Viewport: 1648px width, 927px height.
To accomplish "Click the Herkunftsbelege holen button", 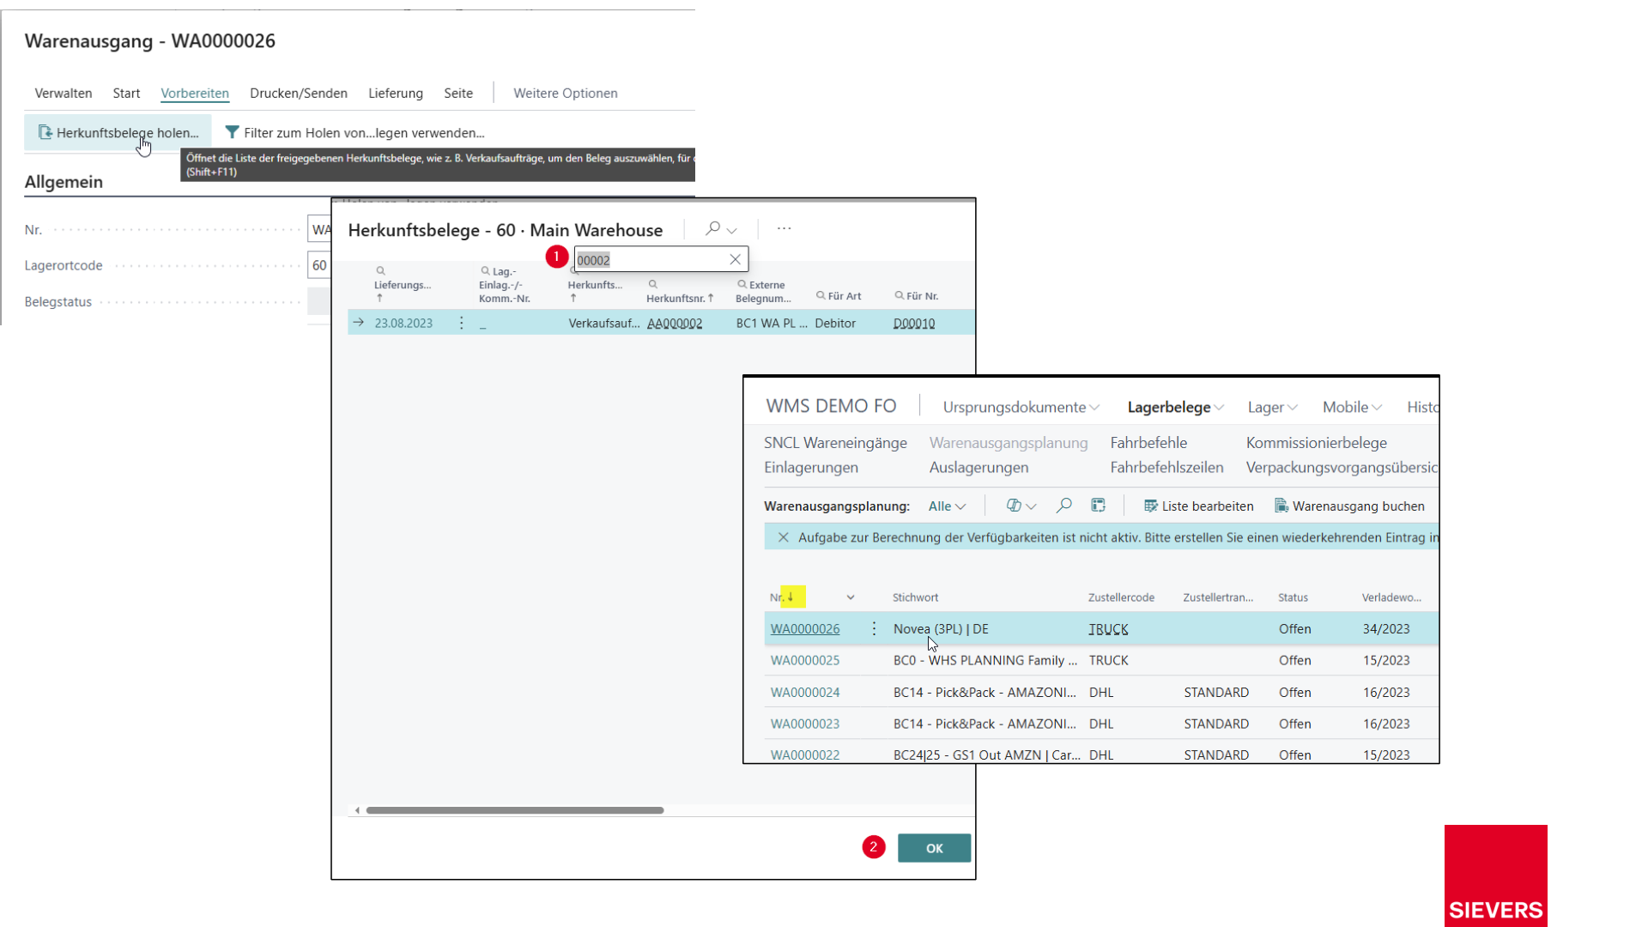I will click(118, 133).
